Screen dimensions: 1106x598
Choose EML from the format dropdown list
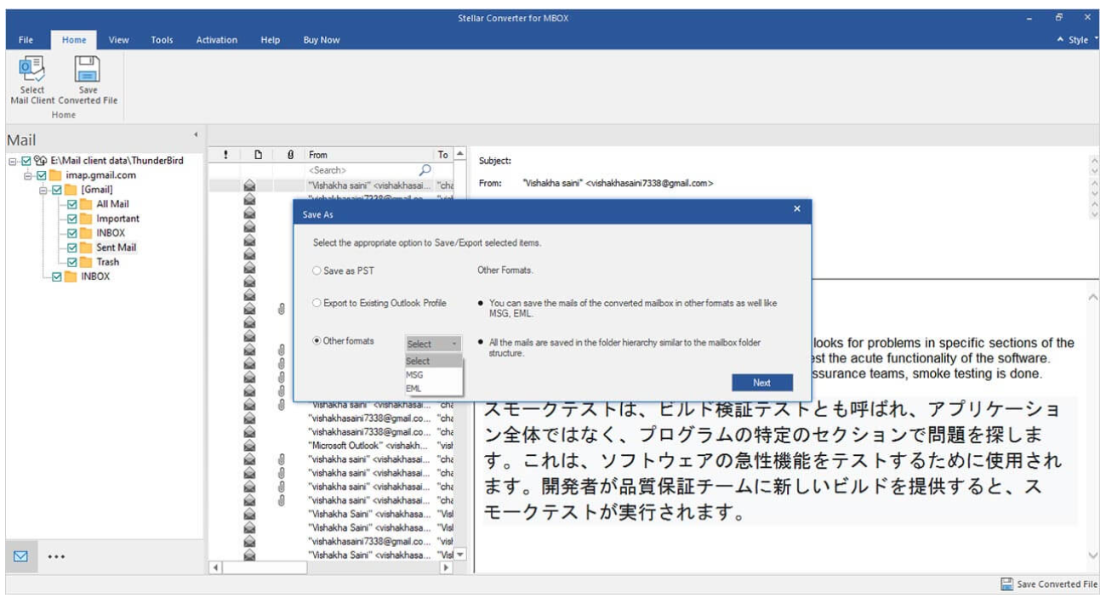coord(434,389)
